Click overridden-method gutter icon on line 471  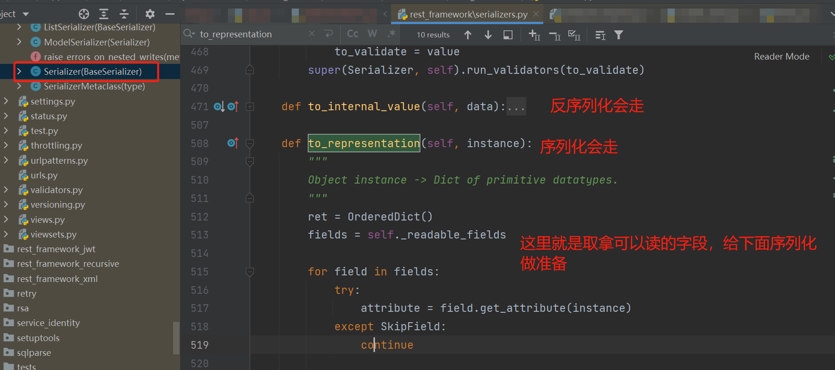click(219, 106)
